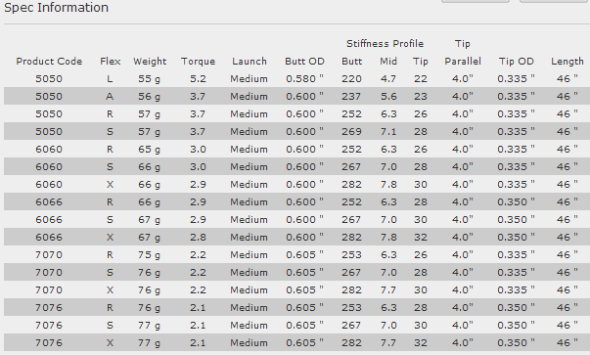Select the "Mid" stiffness column header

point(388,62)
